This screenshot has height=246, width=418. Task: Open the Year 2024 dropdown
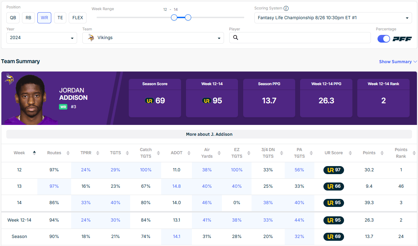42,38
